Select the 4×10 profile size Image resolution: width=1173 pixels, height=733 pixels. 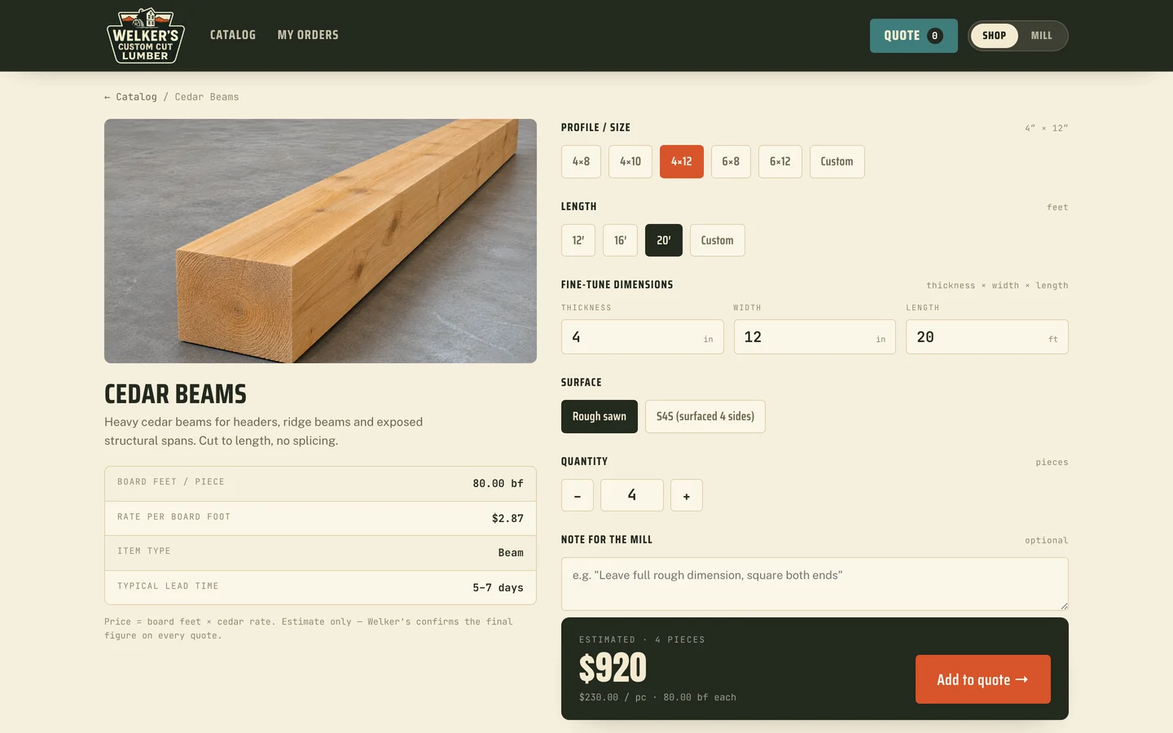tap(630, 161)
